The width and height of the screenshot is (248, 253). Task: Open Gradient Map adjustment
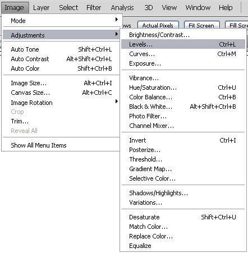click(x=183, y=169)
